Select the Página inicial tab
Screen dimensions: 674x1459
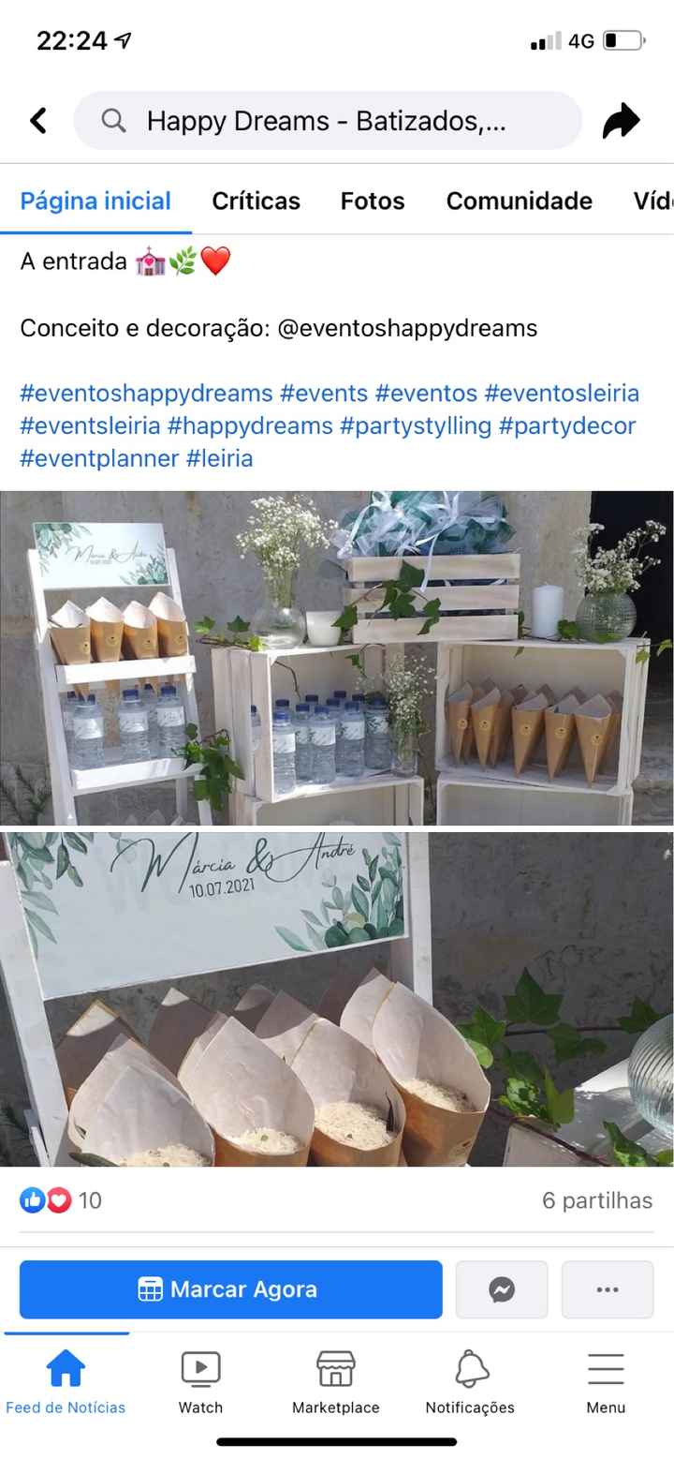pyautogui.click(x=95, y=201)
